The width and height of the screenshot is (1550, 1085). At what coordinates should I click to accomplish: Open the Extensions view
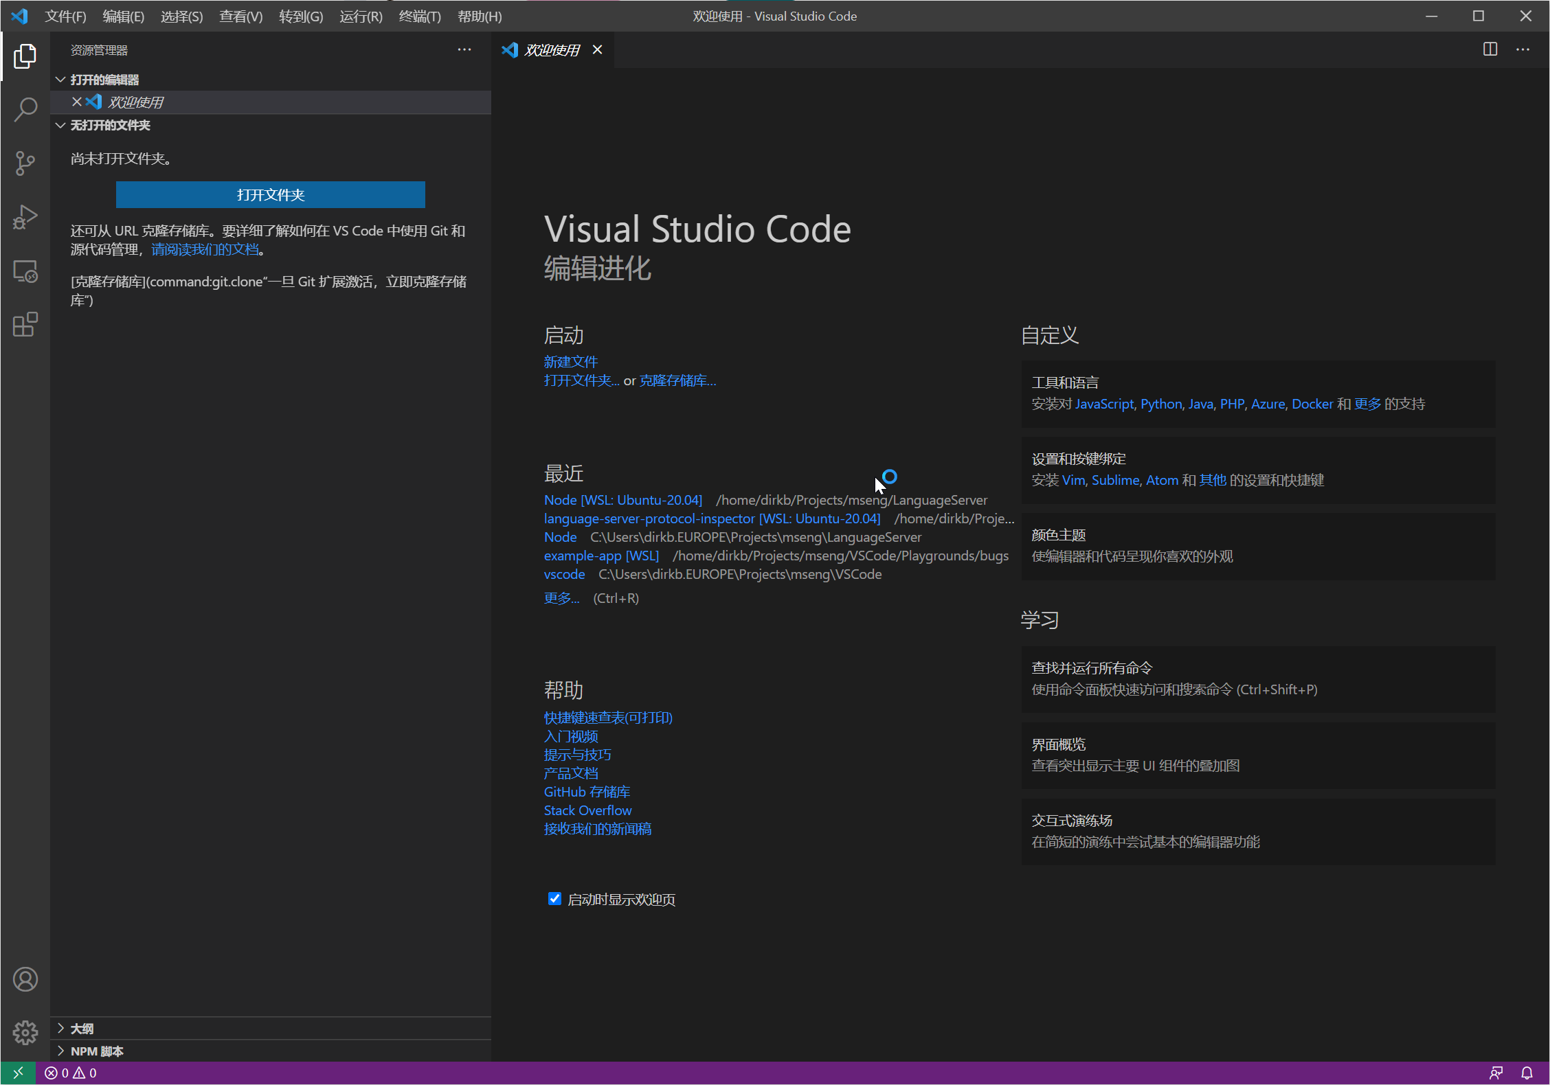(25, 324)
